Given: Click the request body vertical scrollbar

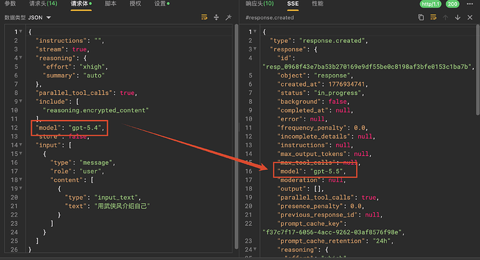Looking at the screenshot, I should pos(236,137).
